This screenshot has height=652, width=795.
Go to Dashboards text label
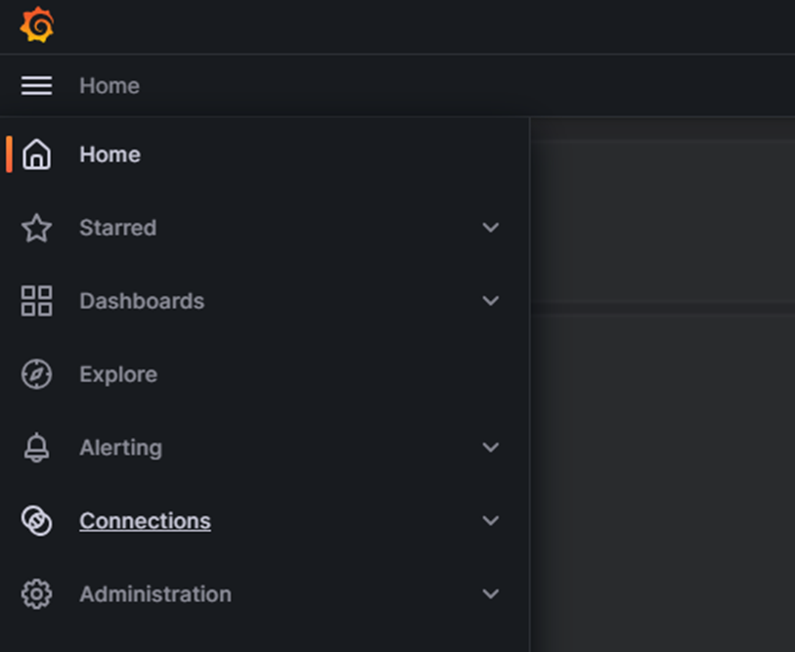coord(142,301)
